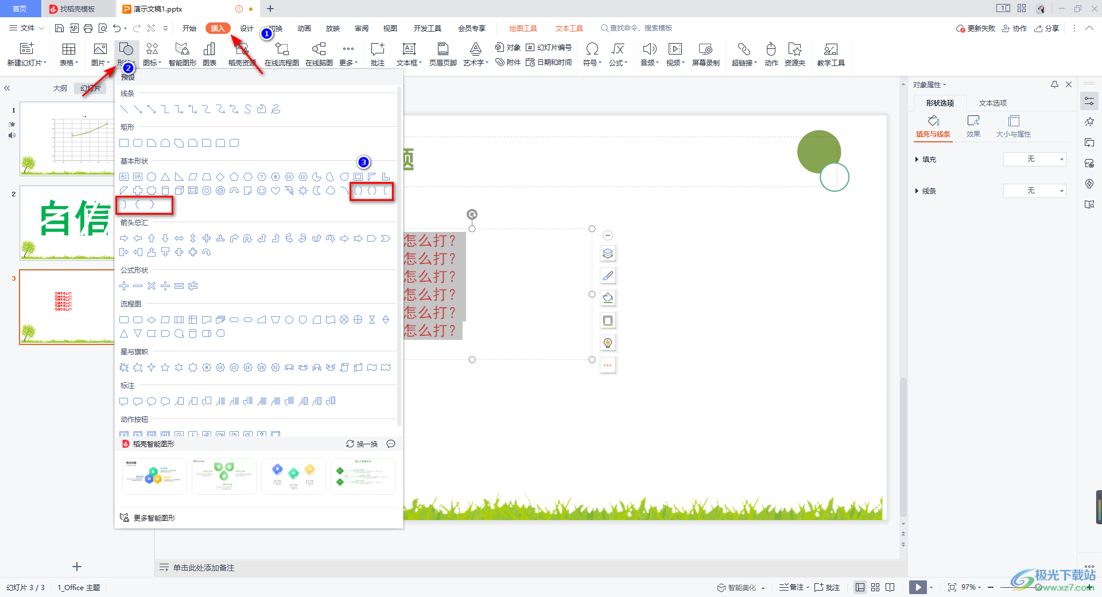
Task: Expand the Fill section
Action: click(917, 160)
